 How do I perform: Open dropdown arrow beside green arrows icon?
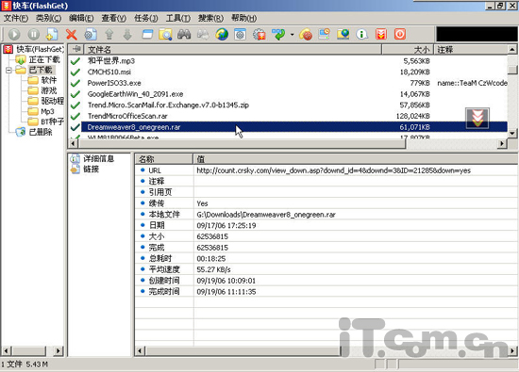click(292, 34)
